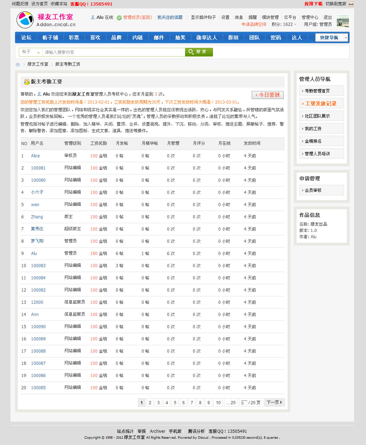Open 管理人员培训 in sidebar
The height and width of the screenshot is (445, 366).
pos(322,153)
